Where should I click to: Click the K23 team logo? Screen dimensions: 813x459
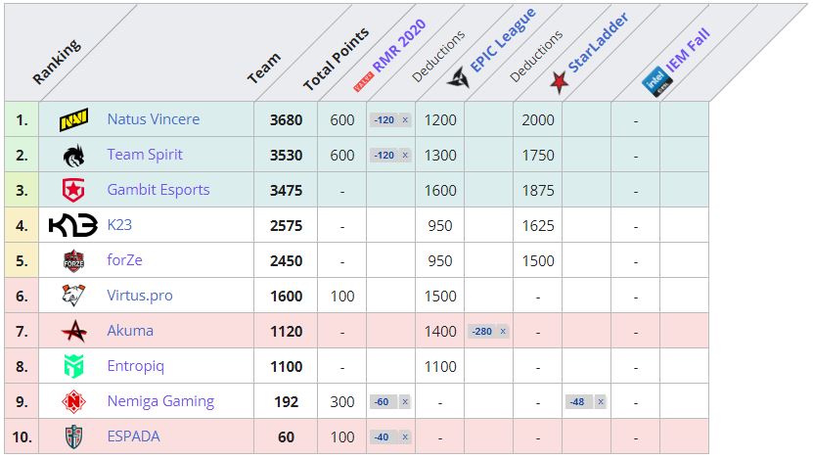(73, 225)
